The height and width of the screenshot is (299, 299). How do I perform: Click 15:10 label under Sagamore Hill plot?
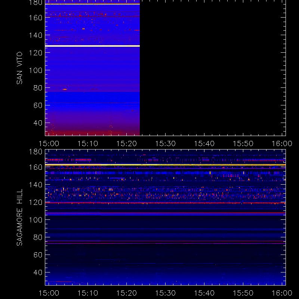point(88,293)
